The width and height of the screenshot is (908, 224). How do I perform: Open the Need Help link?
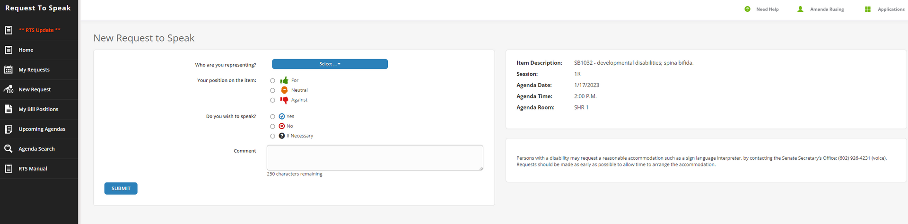coord(767,9)
